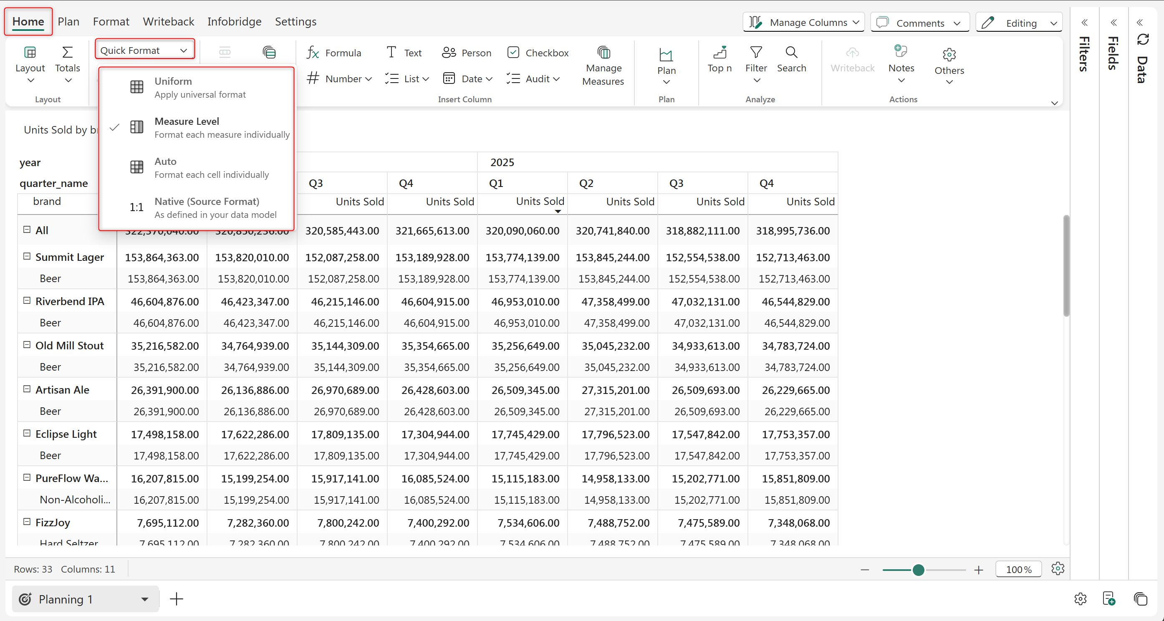Image resolution: width=1164 pixels, height=621 pixels.
Task: Click the Top n analyze icon
Action: pos(720,53)
